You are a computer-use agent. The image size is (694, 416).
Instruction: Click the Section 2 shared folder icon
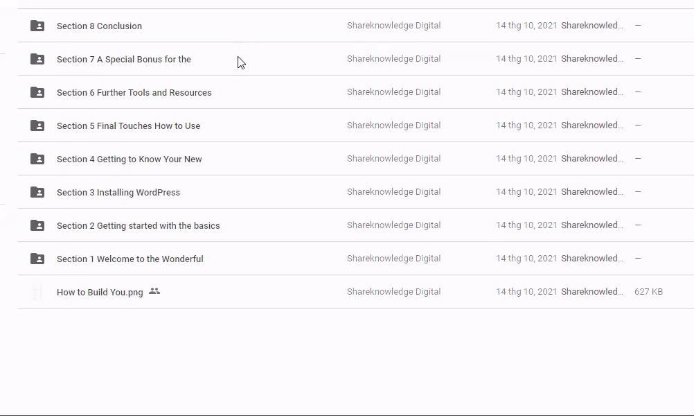tap(37, 225)
